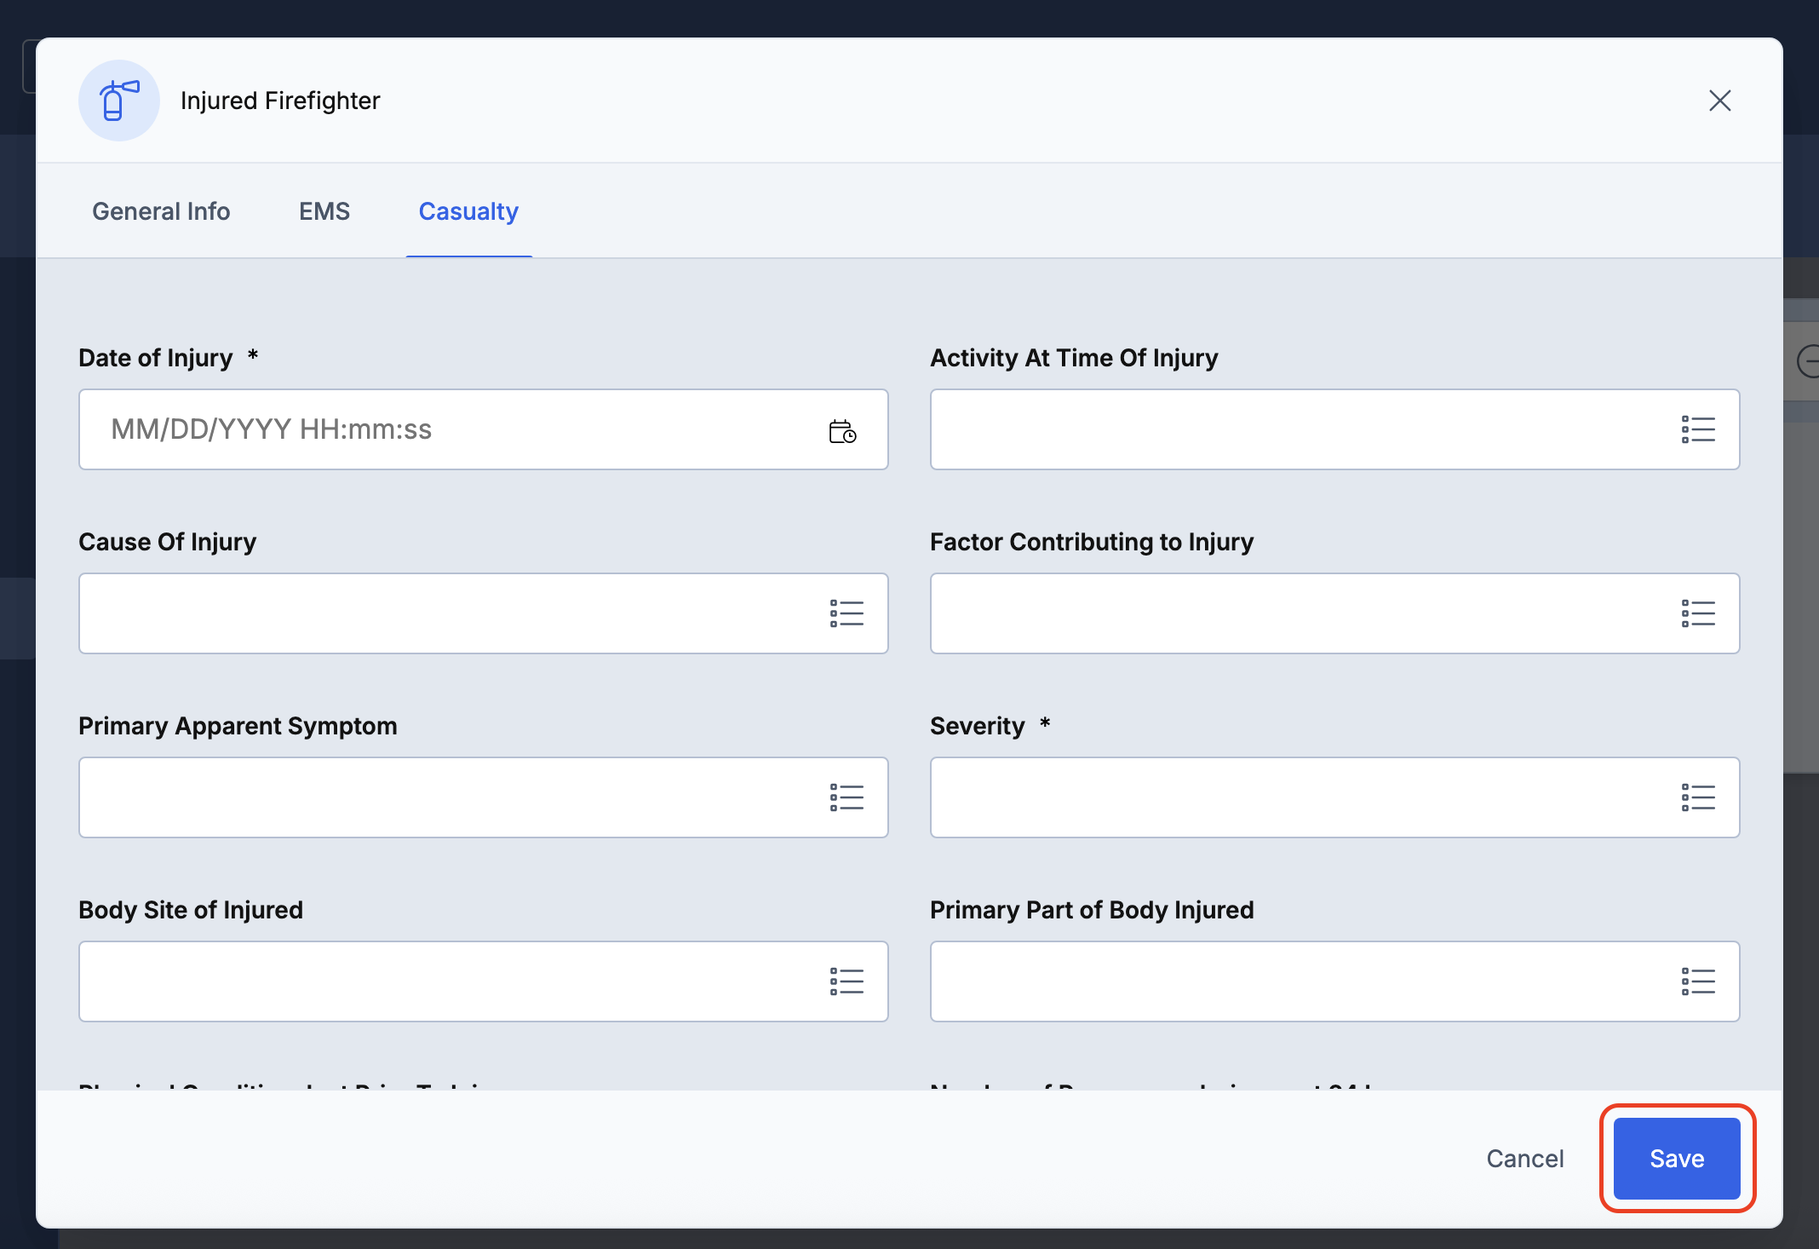1819x1249 pixels.
Task: Open the Cause Of Injury dropdown field
Action: [x=443, y=613]
